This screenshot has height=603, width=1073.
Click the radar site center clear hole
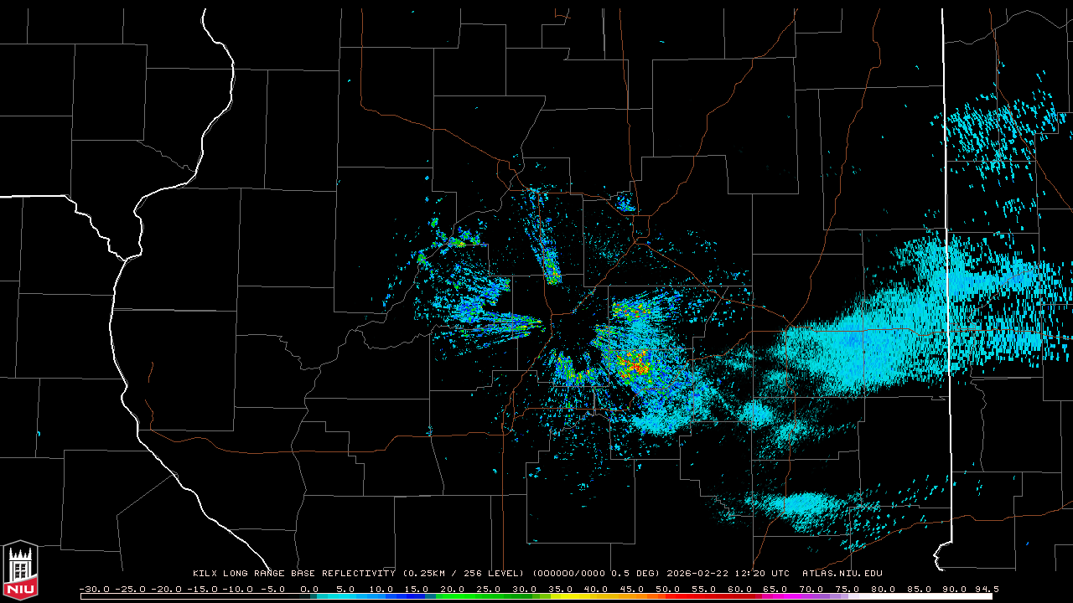(x=572, y=329)
